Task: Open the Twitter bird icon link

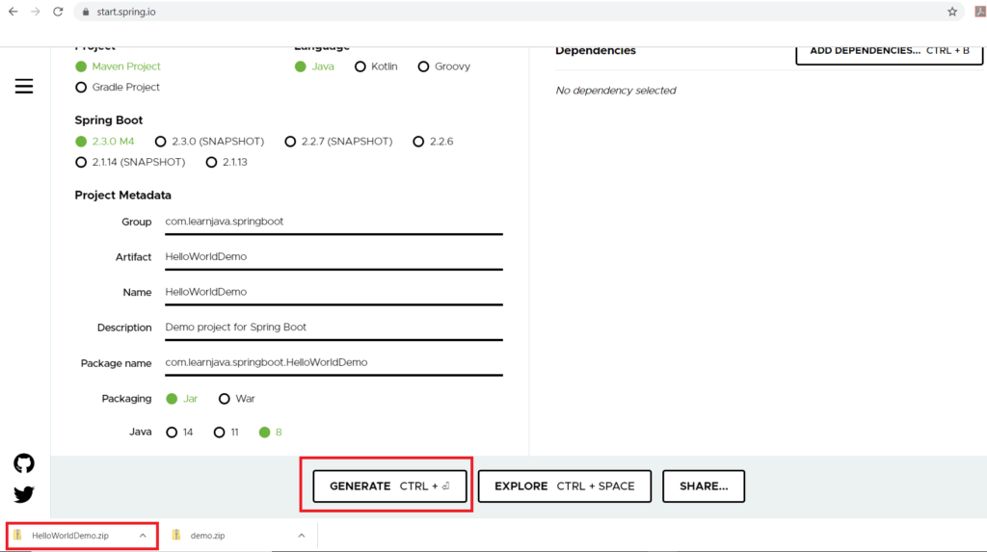Action: point(24,495)
